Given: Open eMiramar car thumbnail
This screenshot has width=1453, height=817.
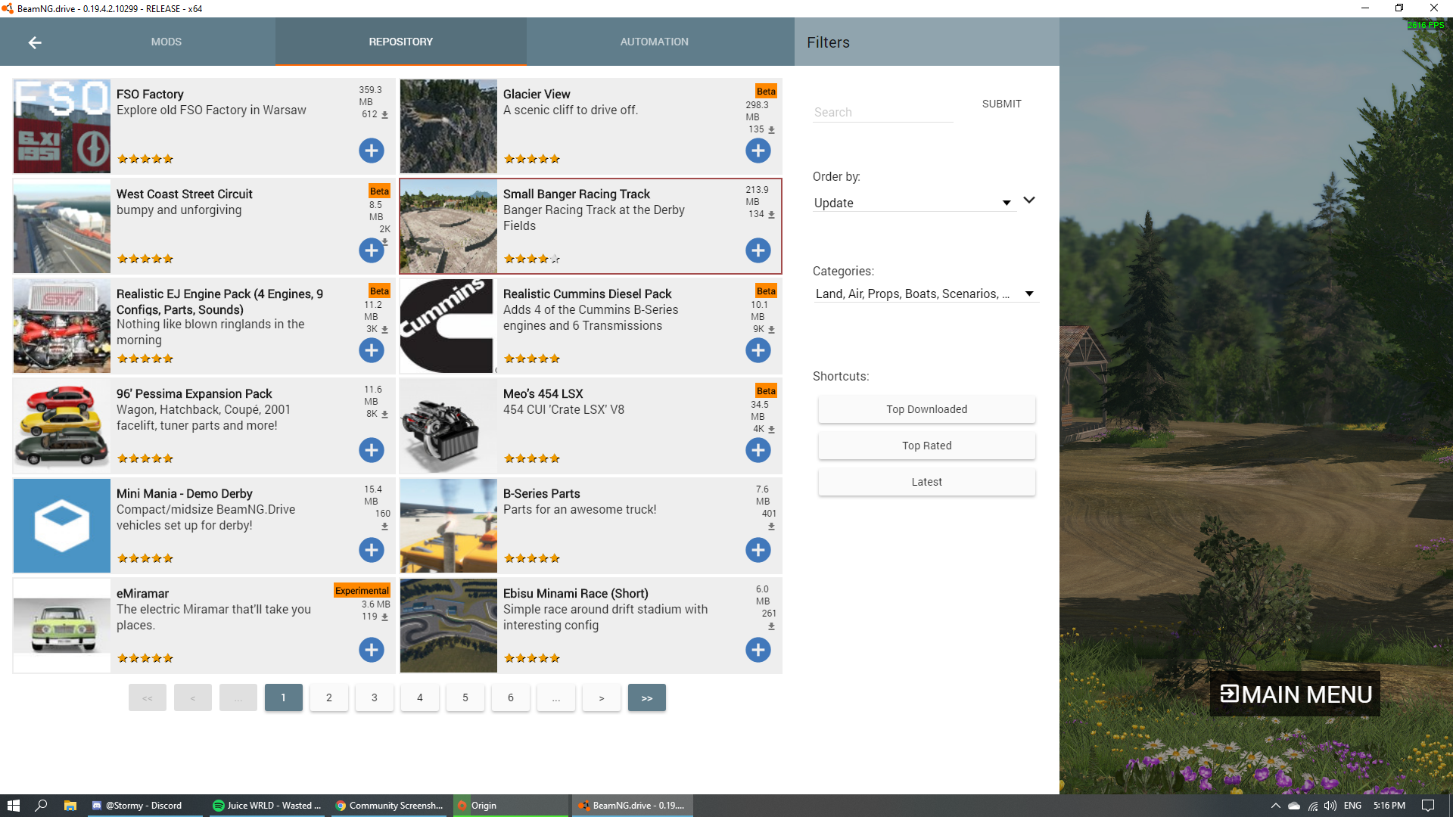Looking at the screenshot, I should 62,626.
